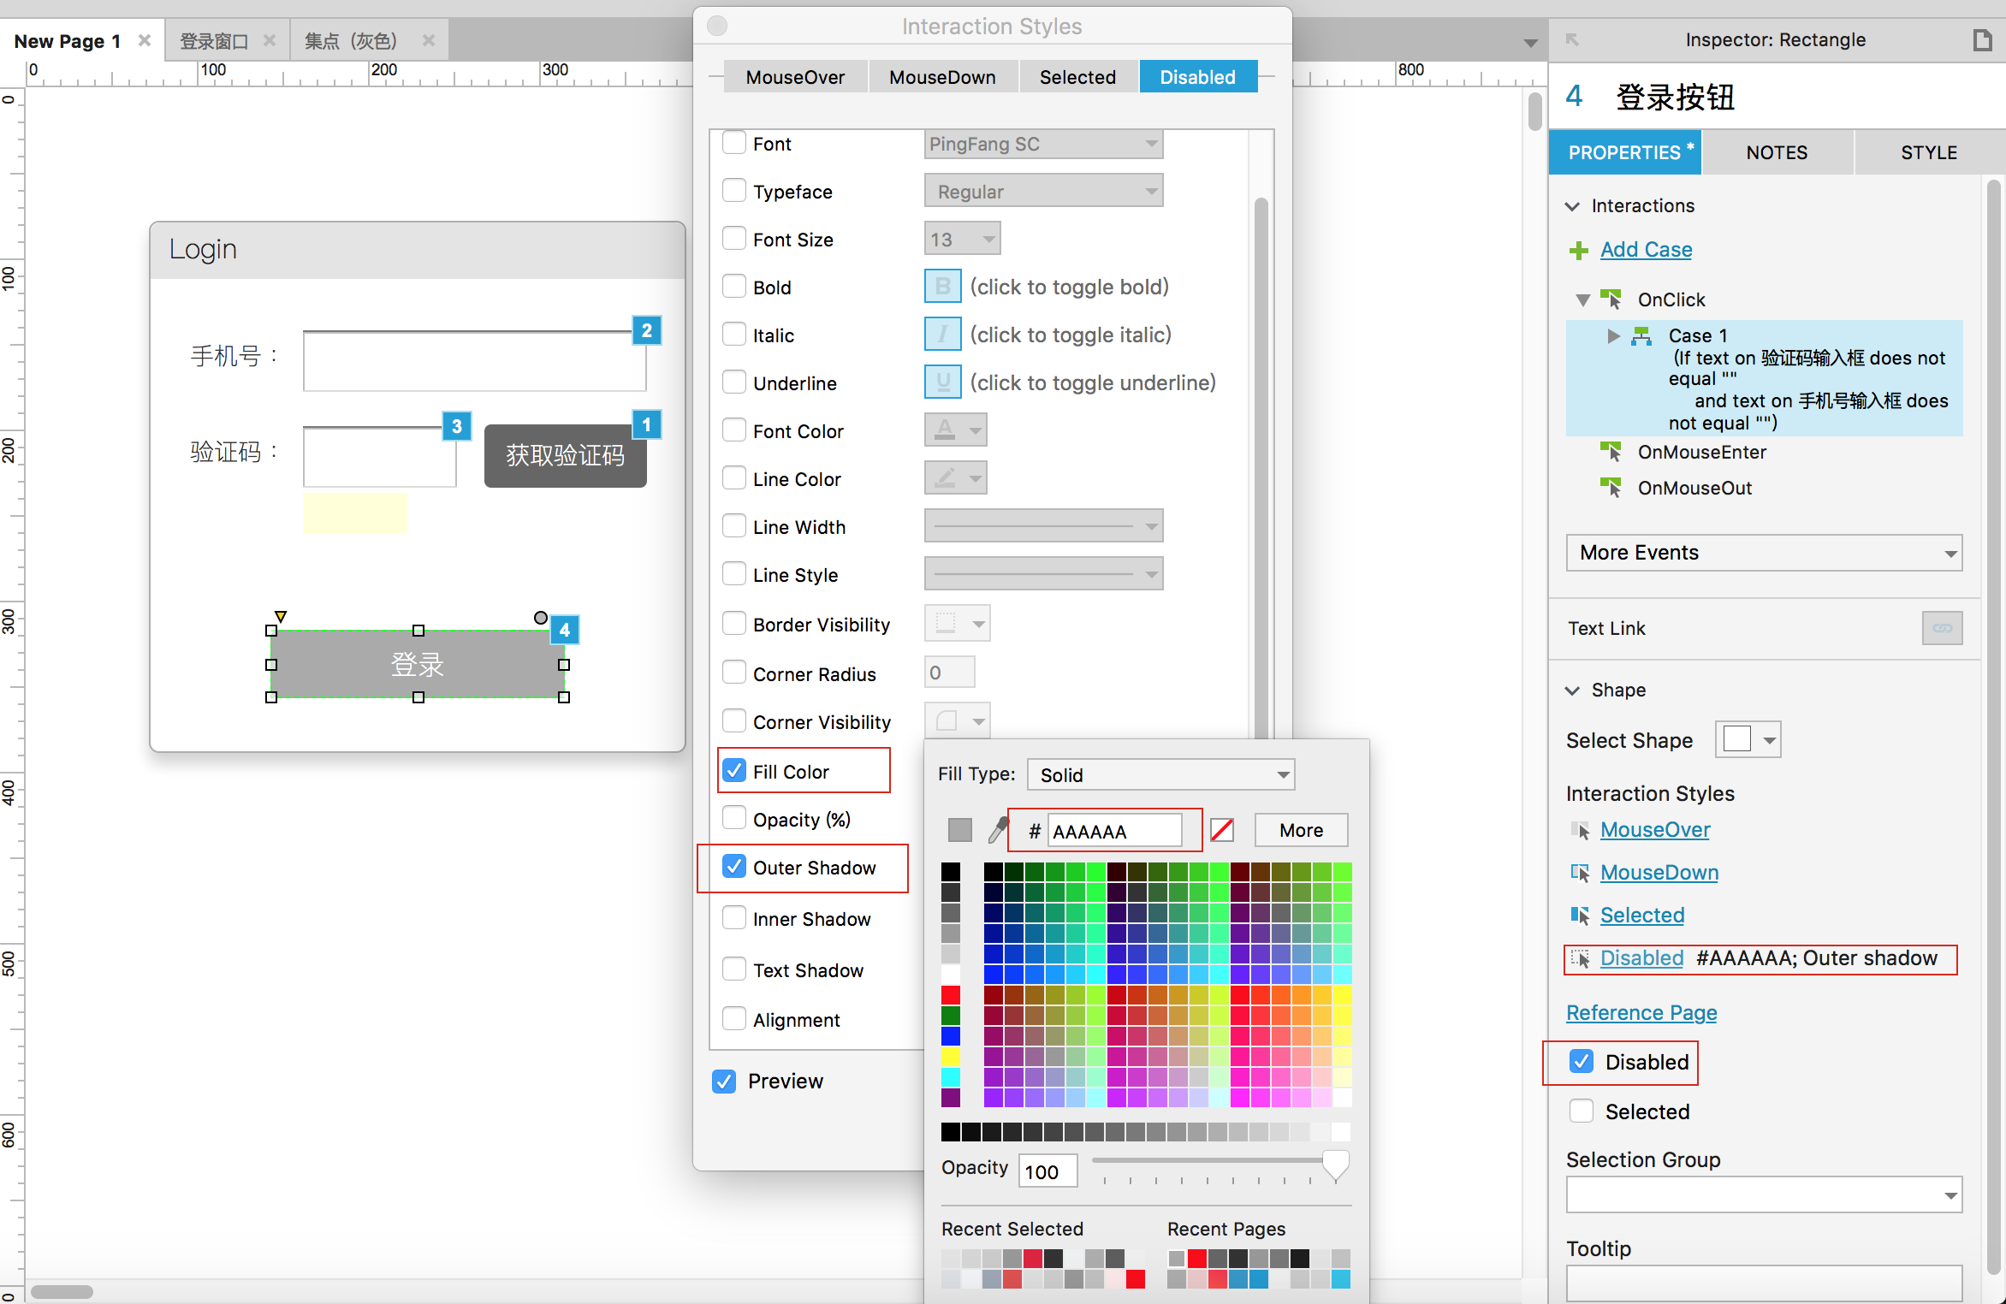This screenshot has width=2006, height=1304.
Task: Click the eyedropper color picker icon
Action: (998, 829)
